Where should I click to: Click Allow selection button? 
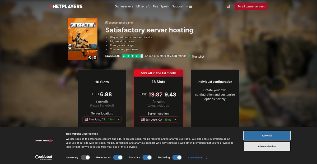click(267, 147)
